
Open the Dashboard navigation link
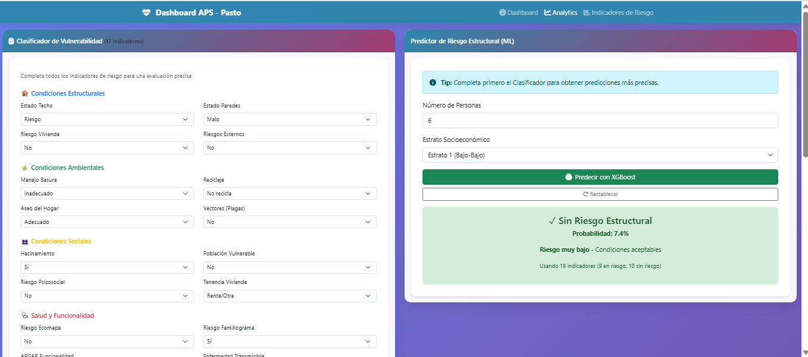coord(518,12)
